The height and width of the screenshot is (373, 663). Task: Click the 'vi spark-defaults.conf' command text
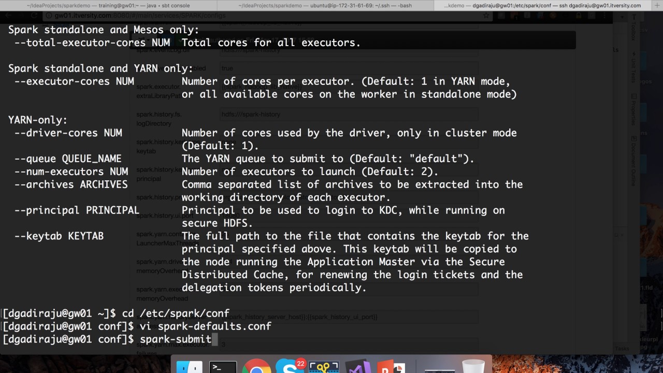click(206, 326)
